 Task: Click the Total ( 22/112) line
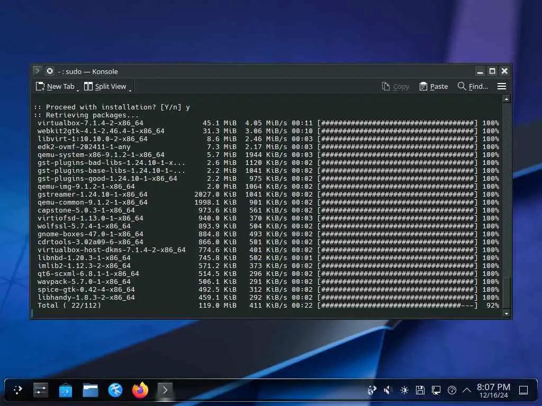268,306
